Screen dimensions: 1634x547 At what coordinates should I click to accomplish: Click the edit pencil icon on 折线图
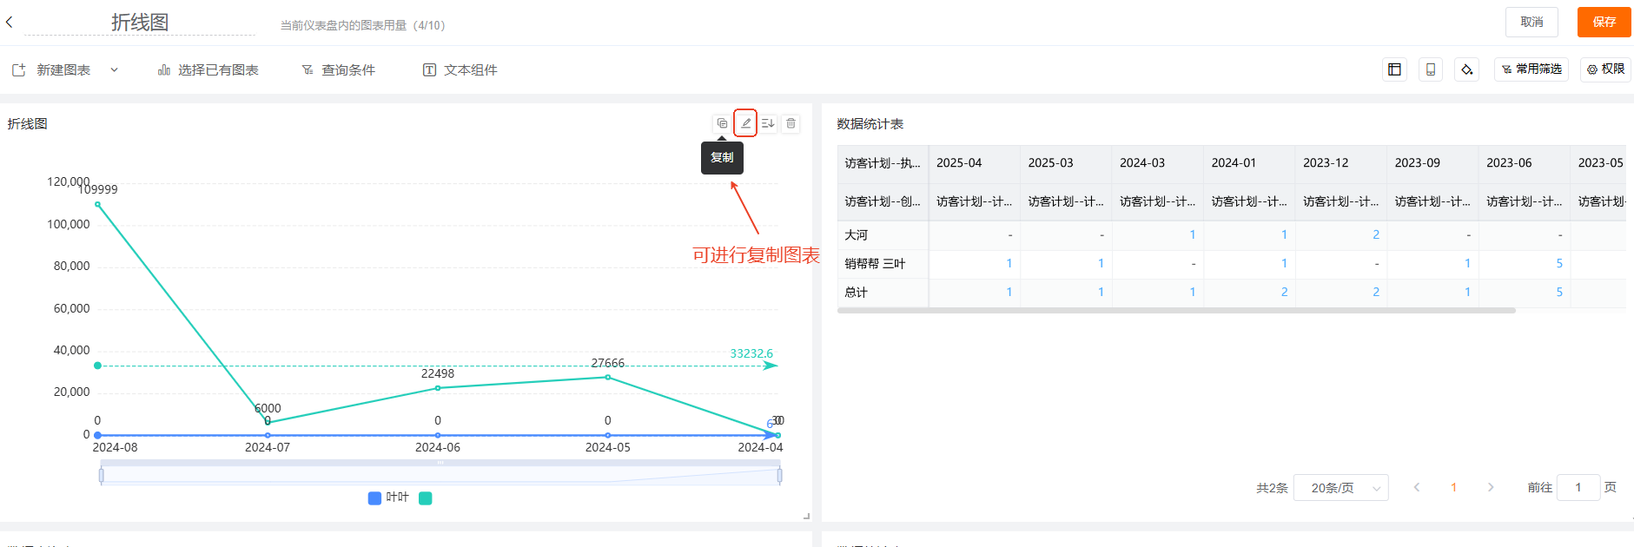point(745,123)
